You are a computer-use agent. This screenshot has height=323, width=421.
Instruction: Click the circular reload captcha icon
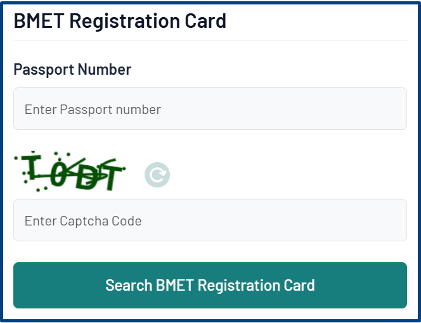click(x=157, y=174)
